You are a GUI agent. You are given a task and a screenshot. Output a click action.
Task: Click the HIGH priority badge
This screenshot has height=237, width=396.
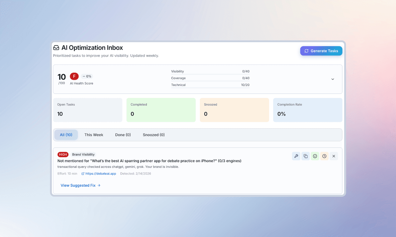click(63, 154)
